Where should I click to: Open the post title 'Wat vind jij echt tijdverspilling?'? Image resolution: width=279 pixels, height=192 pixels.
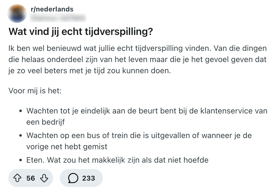(81, 32)
